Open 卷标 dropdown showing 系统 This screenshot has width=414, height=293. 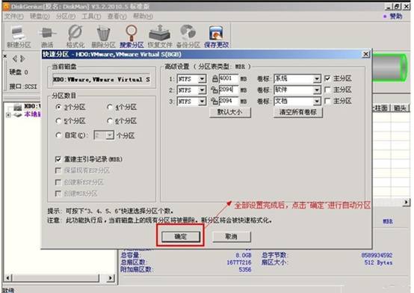[317, 78]
